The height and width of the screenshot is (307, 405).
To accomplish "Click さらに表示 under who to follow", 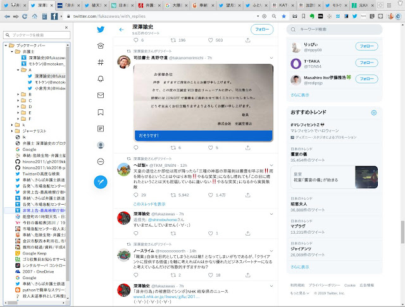I will [299, 95].
